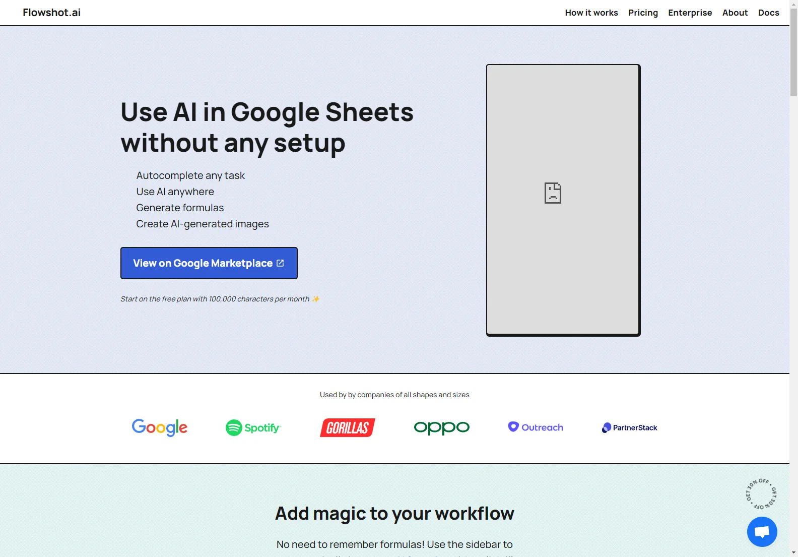Open the Enterprise menu item
The height and width of the screenshot is (557, 798).
pos(690,13)
